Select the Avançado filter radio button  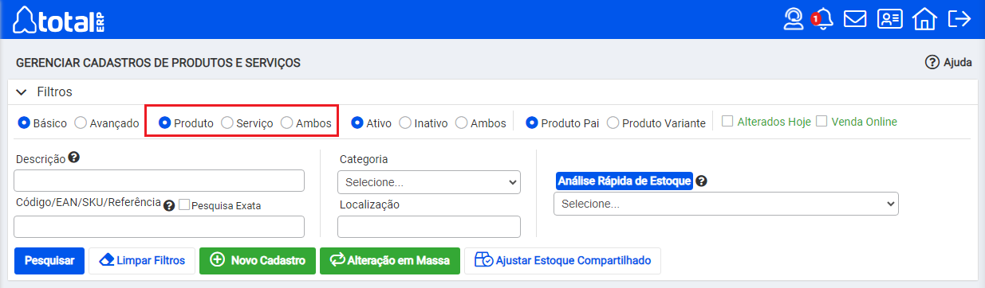click(x=81, y=123)
